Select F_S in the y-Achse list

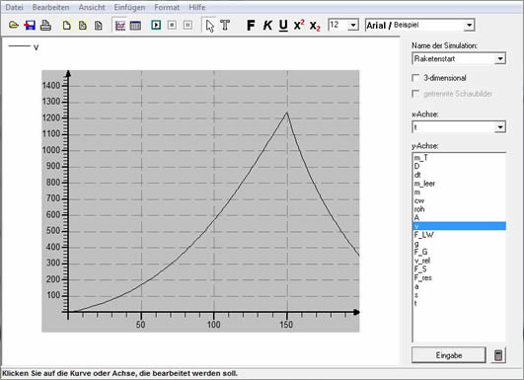pos(460,269)
